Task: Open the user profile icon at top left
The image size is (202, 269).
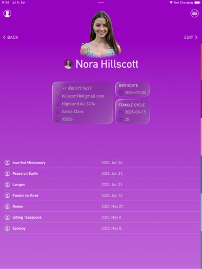Action: (x=7, y=13)
